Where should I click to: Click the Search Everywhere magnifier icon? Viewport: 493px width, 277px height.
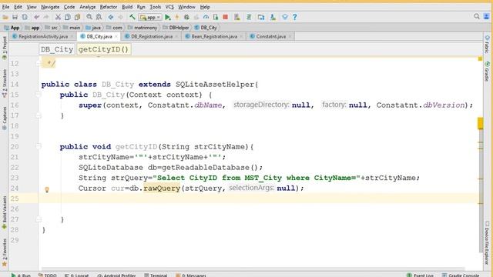tap(477, 16)
